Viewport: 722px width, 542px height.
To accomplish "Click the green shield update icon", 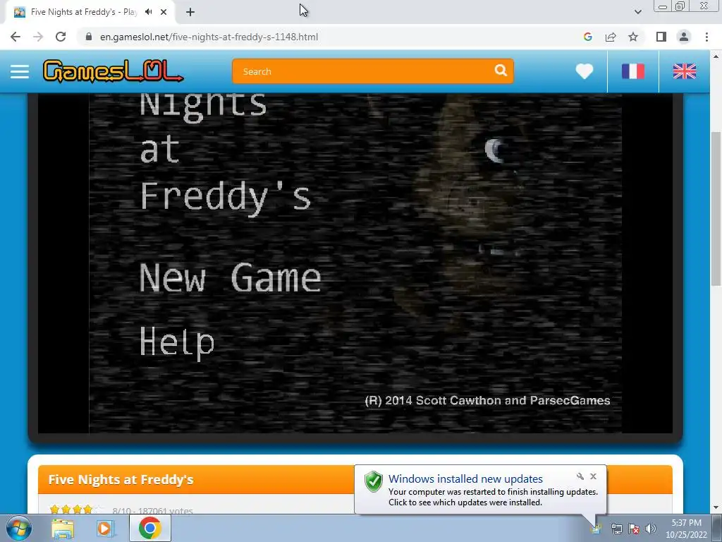I will pyautogui.click(x=374, y=482).
